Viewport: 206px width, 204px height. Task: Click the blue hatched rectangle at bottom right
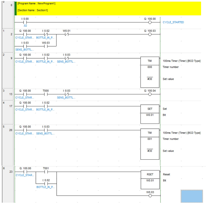(x=192, y=196)
